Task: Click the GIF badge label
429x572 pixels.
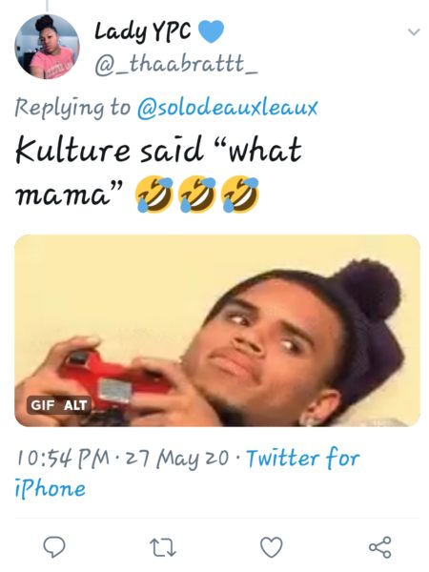Action: pos(43,405)
